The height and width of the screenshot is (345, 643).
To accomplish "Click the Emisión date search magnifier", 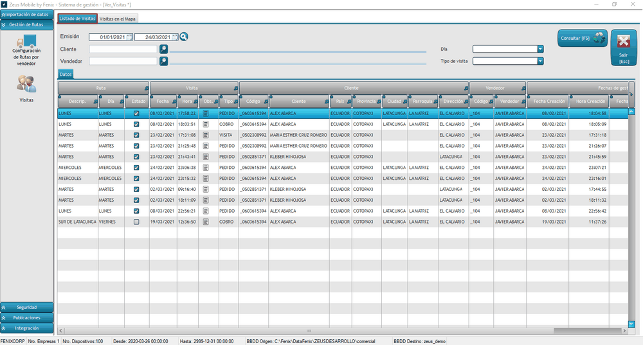I will pyautogui.click(x=184, y=37).
